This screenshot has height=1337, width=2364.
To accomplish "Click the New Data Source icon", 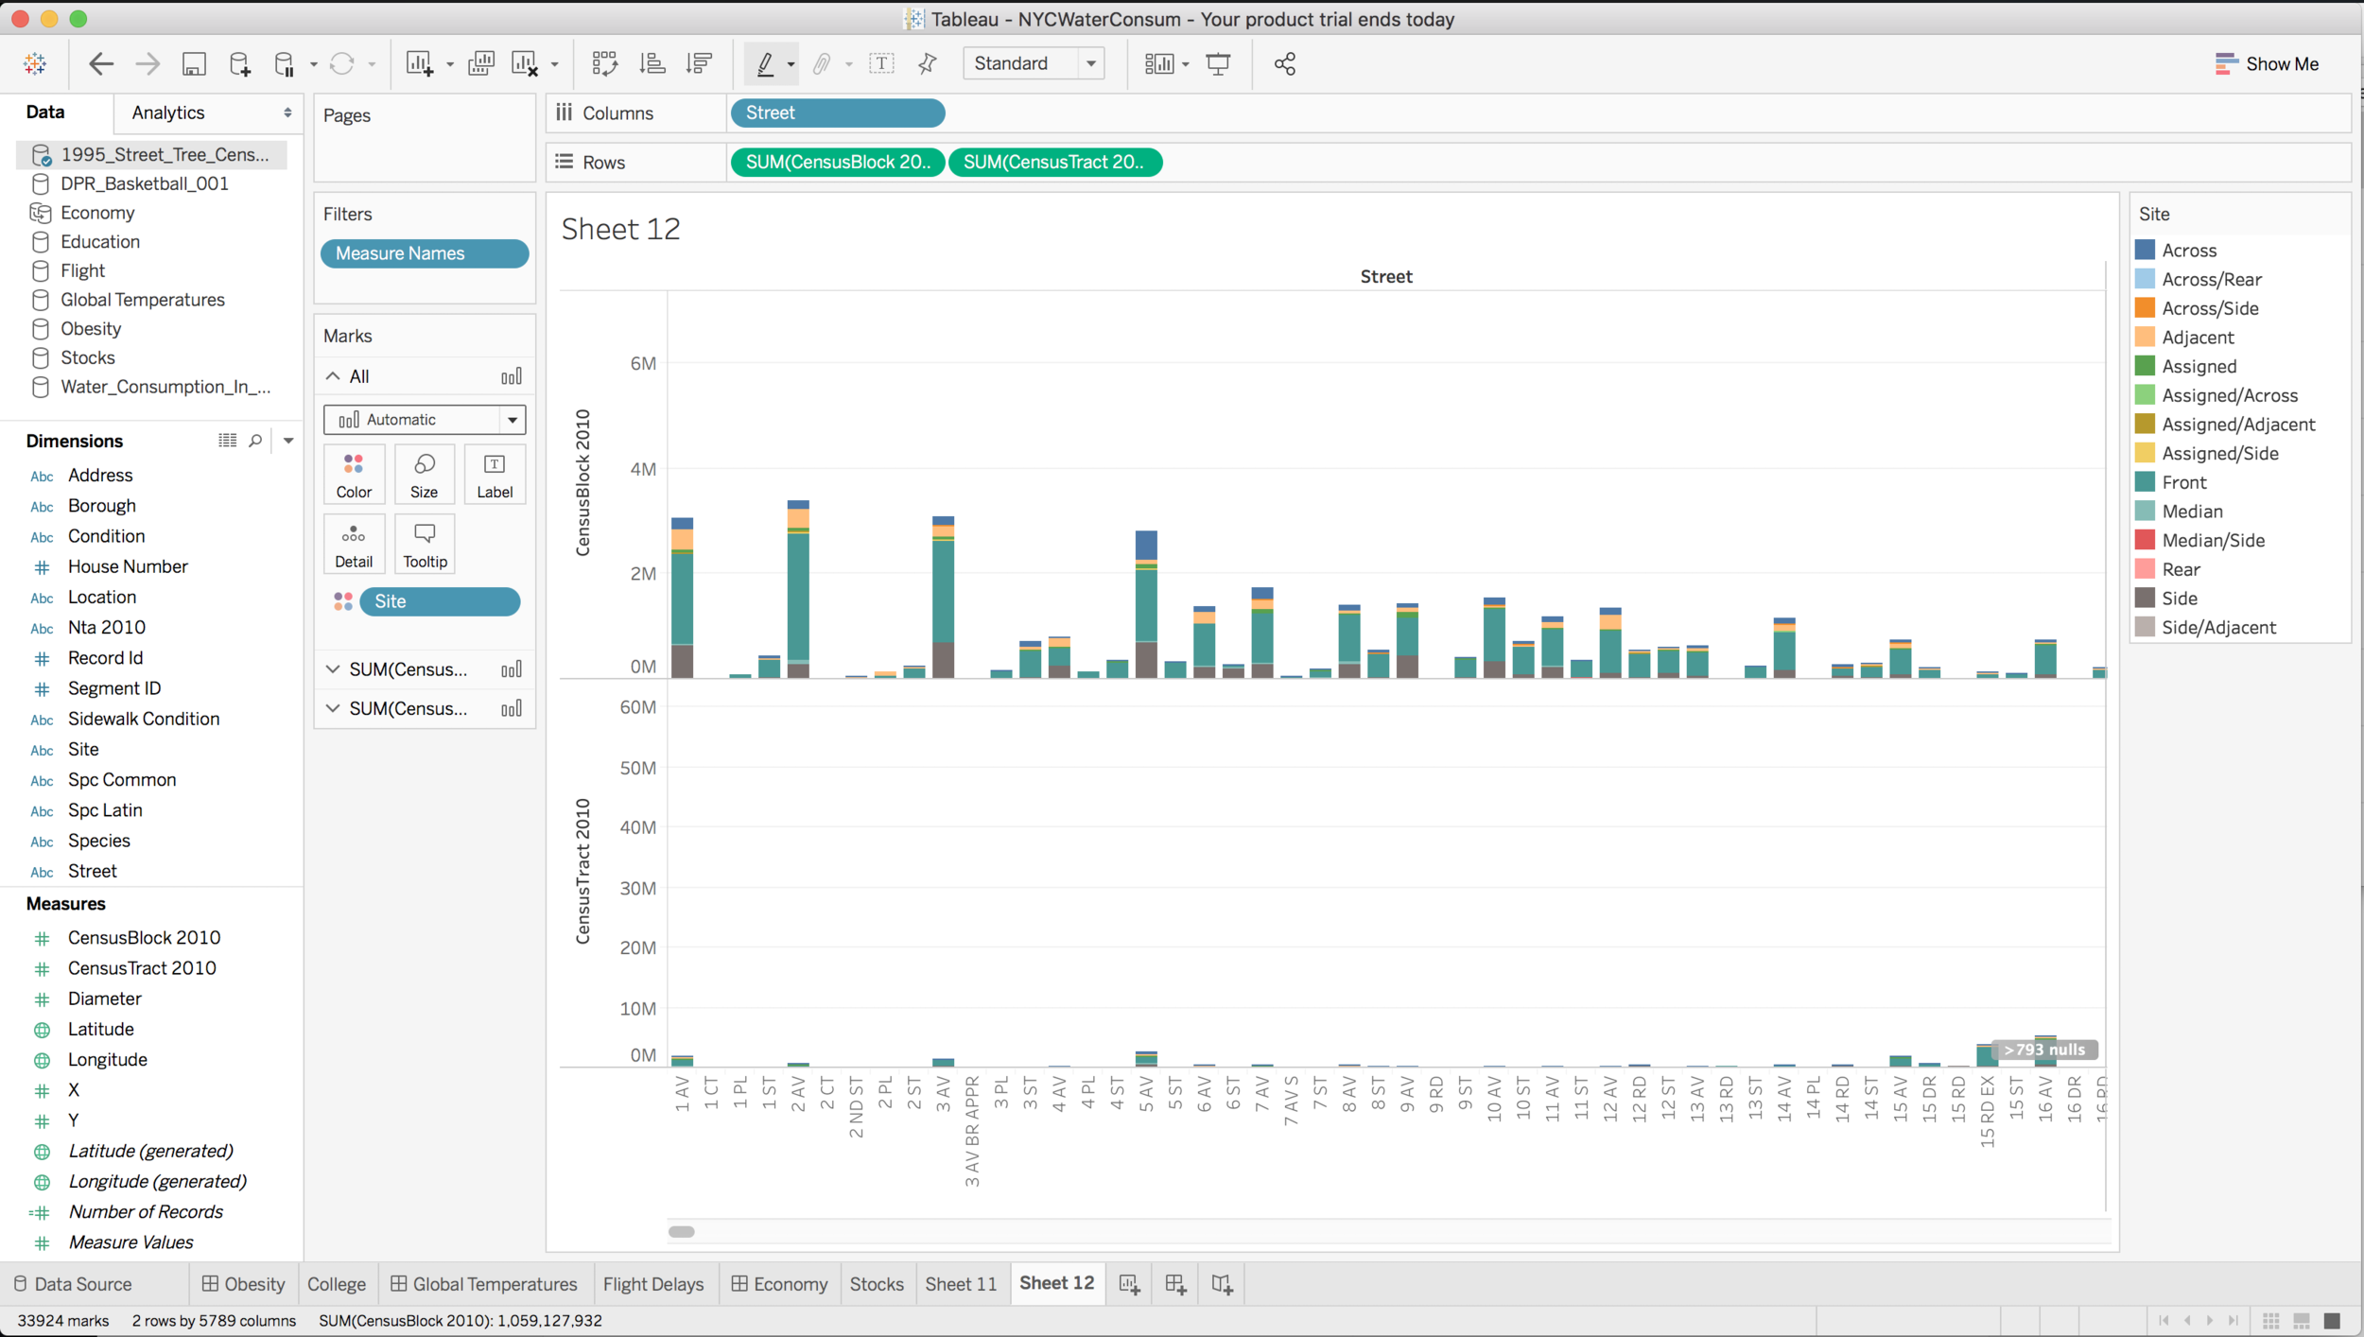I will click(240, 63).
